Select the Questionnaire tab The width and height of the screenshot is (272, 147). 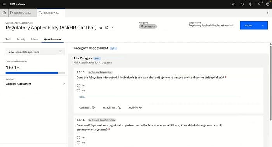tap(52, 39)
